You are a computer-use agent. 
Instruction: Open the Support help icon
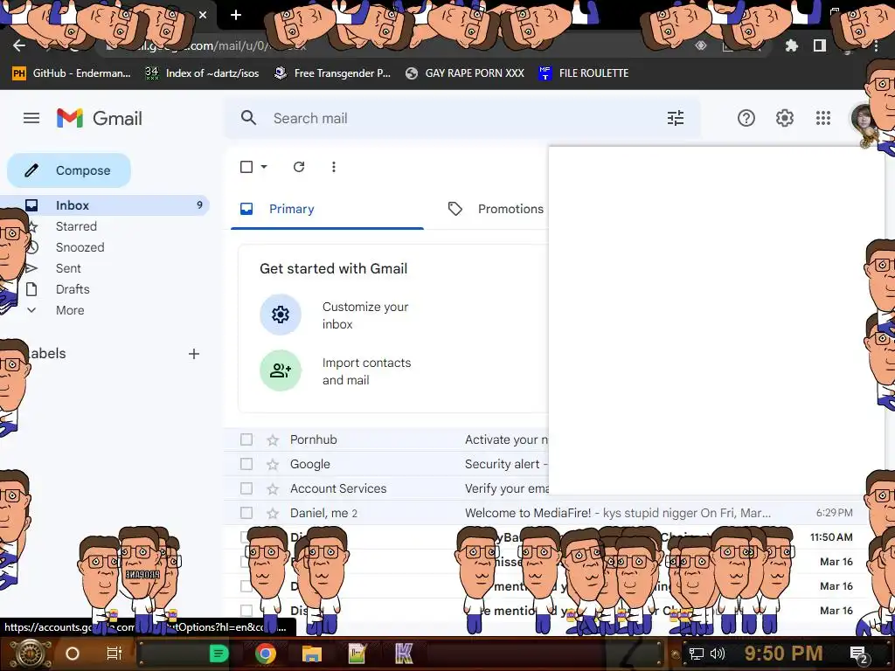click(746, 118)
